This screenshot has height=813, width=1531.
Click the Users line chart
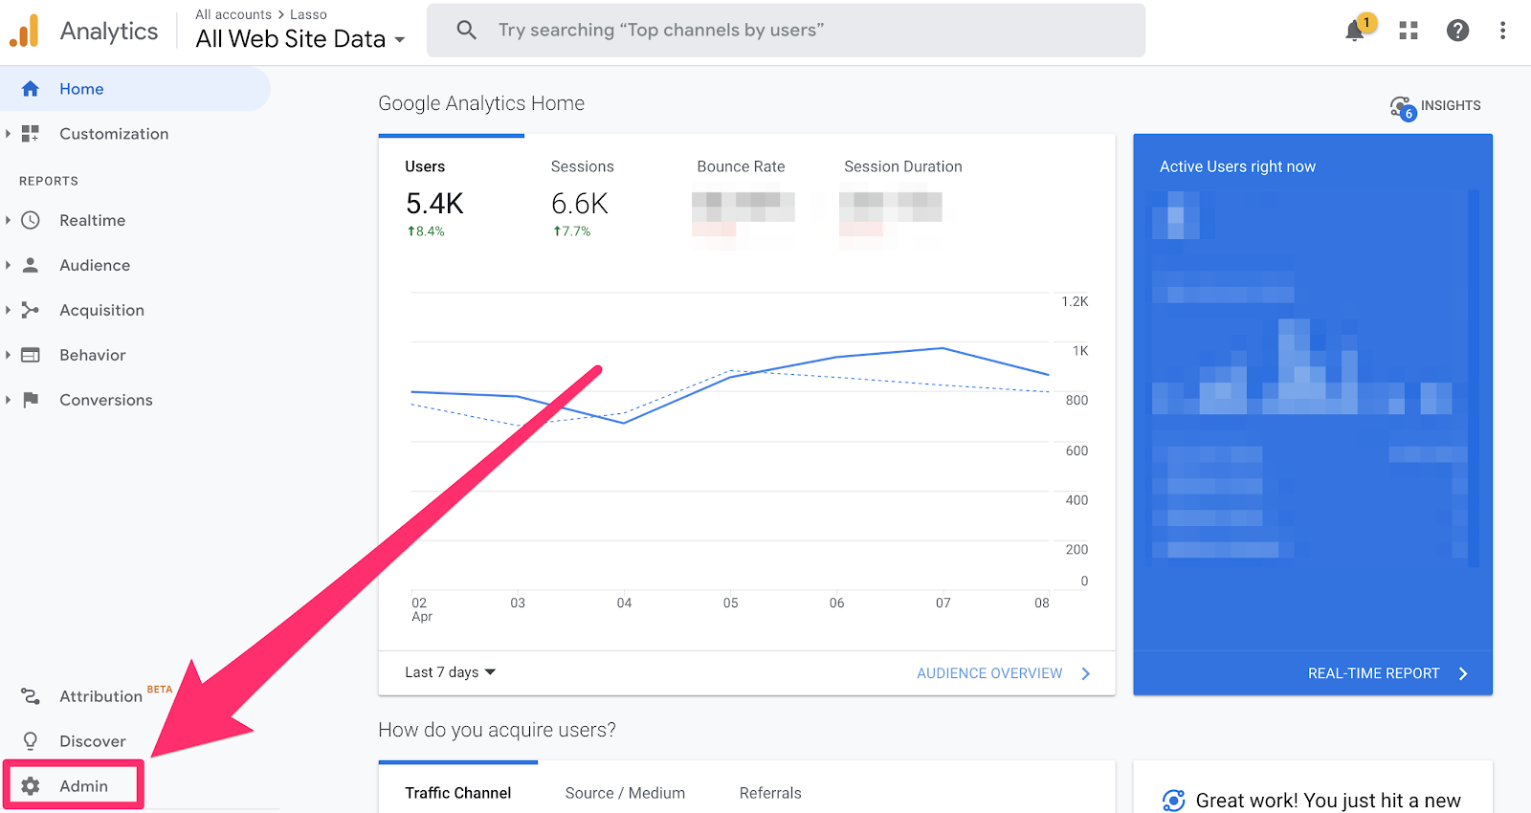731,440
